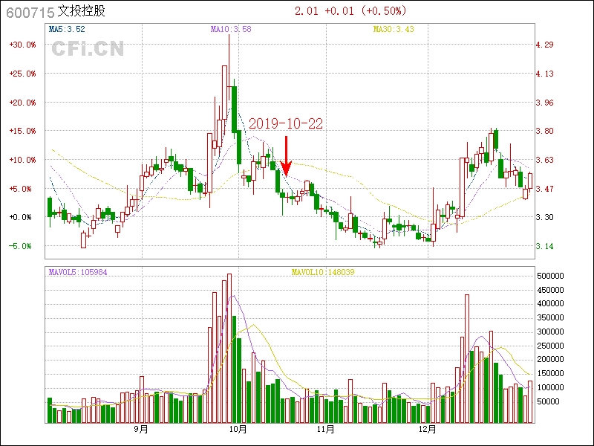Click the MAVOL5:105984 volume label

click(77, 272)
